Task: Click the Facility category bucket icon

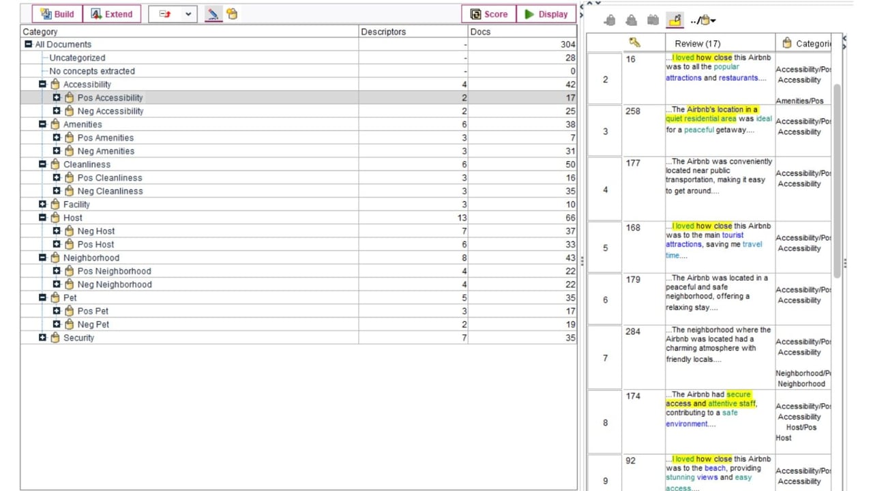Action: [x=55, y=205]
